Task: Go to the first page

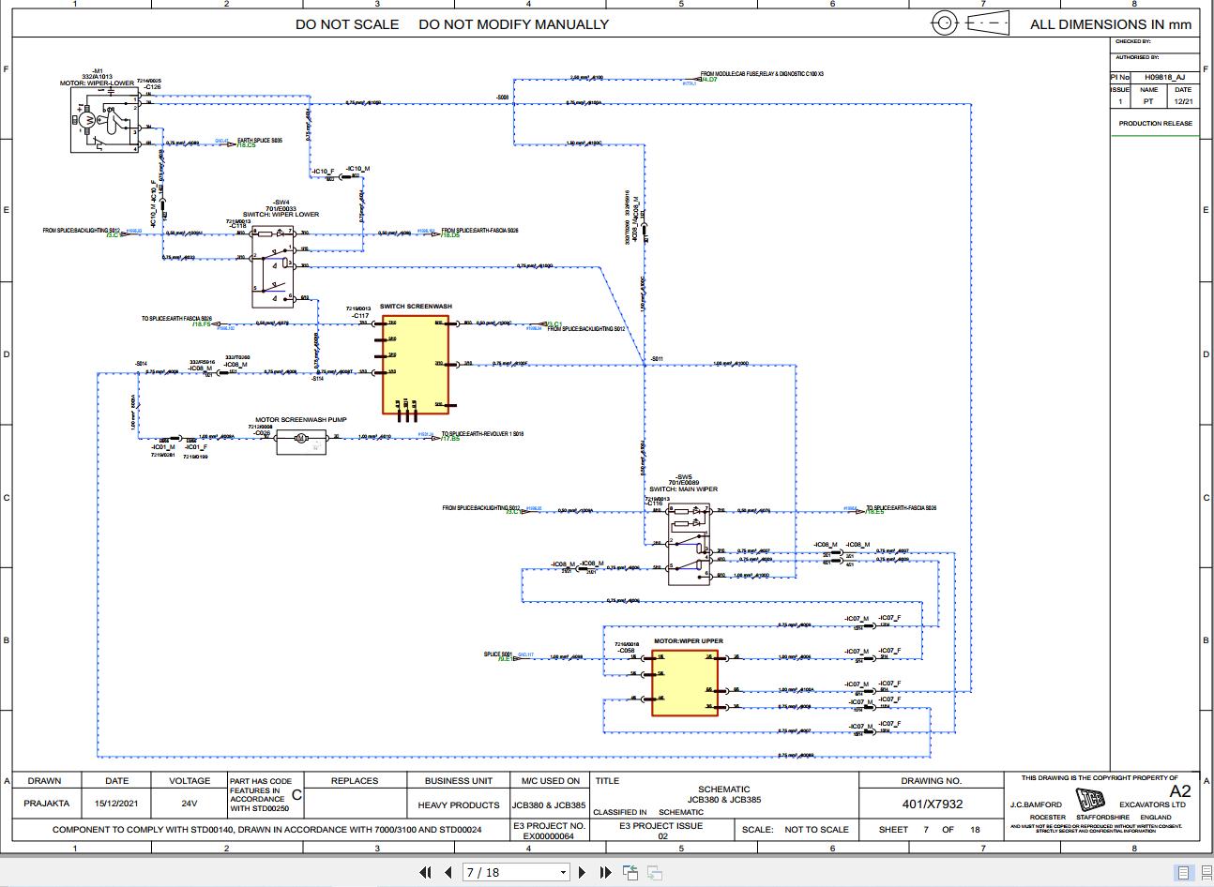Action: click(x=425, y=872)
